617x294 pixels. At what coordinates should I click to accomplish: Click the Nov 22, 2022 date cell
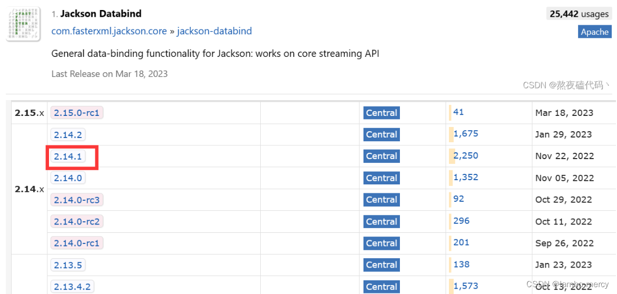tap(564, 156)
